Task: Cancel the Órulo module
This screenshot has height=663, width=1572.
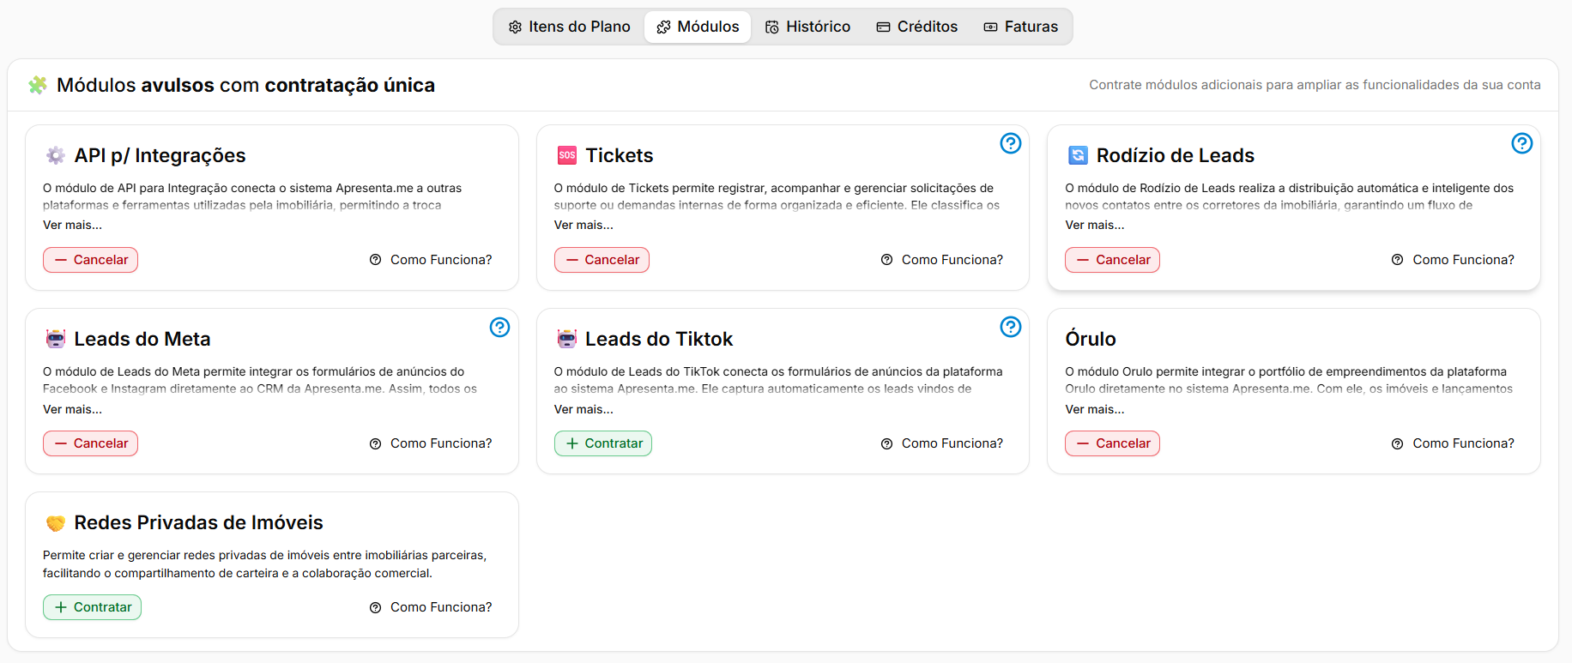Action: pos(1112,443)
